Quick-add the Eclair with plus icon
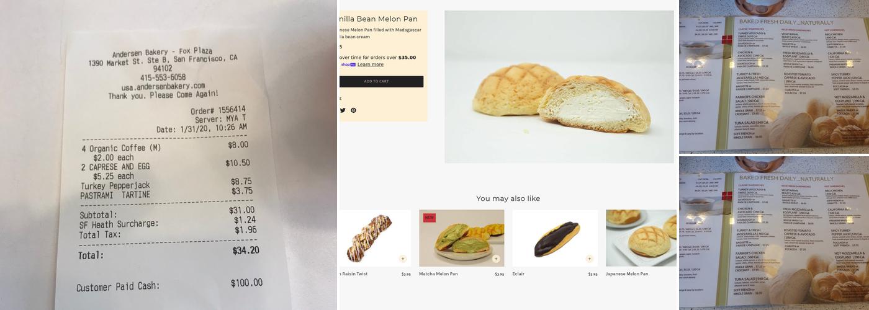Image resolution: width=869 pixels, height=310 pixels. pos(589,259)
